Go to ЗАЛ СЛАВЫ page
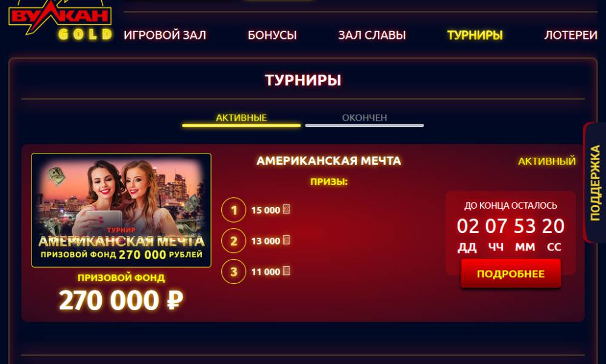This screenshot has width=606, height=364. (x=372, y=35)
